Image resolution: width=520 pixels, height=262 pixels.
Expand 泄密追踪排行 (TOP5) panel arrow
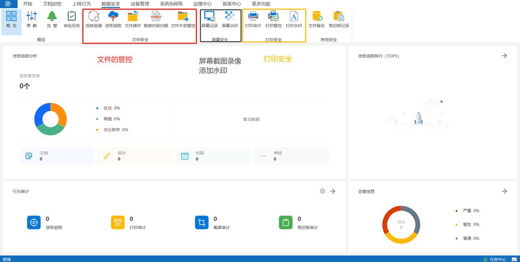[x=504, y=56]
